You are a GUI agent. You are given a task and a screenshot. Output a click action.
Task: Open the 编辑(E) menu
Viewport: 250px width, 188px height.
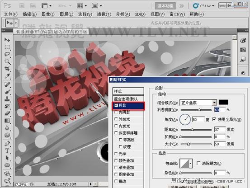click(x=29, y=14)
